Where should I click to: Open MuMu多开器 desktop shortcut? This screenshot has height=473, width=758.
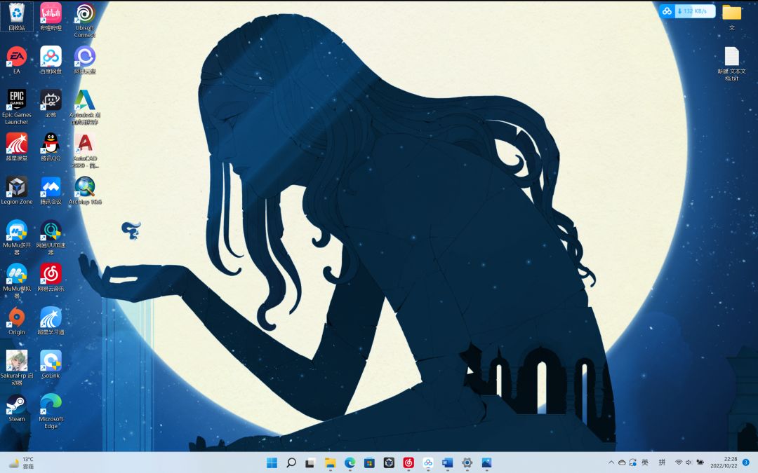pyautogui.click(x=17, y=237)
